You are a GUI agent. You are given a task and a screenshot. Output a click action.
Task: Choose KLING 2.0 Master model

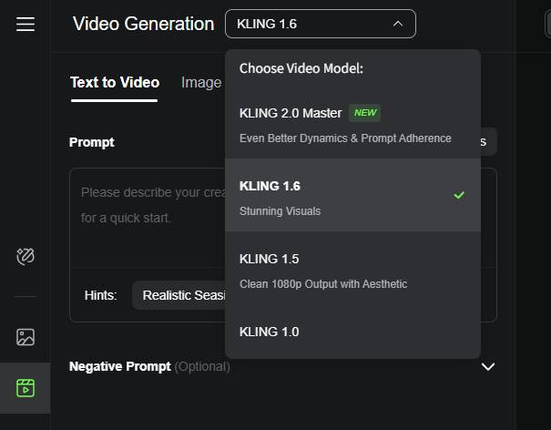pyautogui.click(x=352, y=122)
